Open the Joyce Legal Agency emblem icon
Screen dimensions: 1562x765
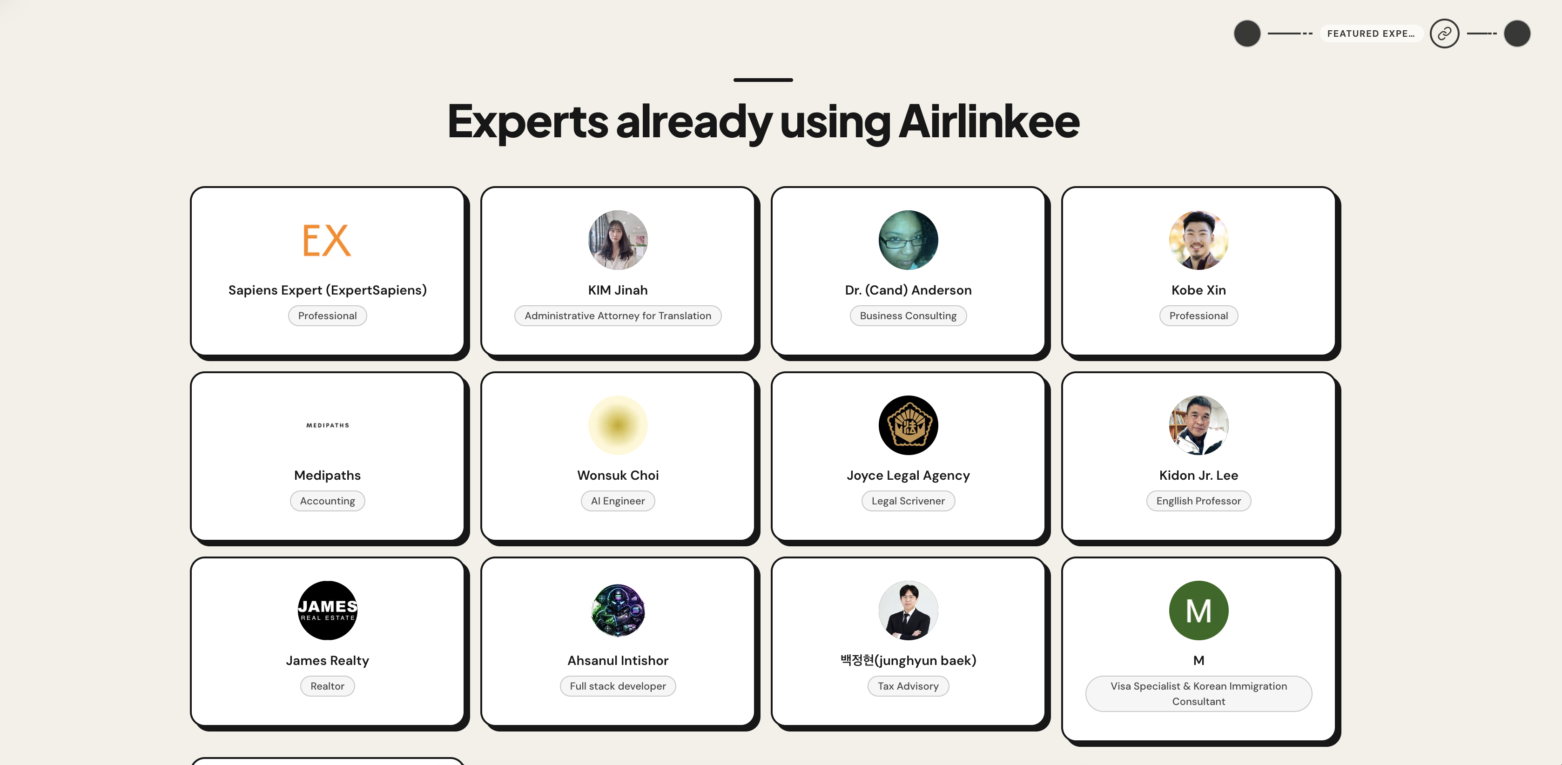coord(908,425)
